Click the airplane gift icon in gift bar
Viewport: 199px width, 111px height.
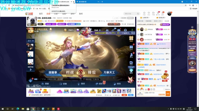coord(109,91)
